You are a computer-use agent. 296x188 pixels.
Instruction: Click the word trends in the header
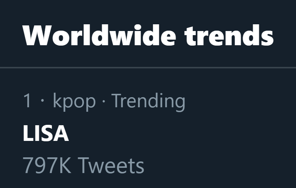[x=229, y=35]
